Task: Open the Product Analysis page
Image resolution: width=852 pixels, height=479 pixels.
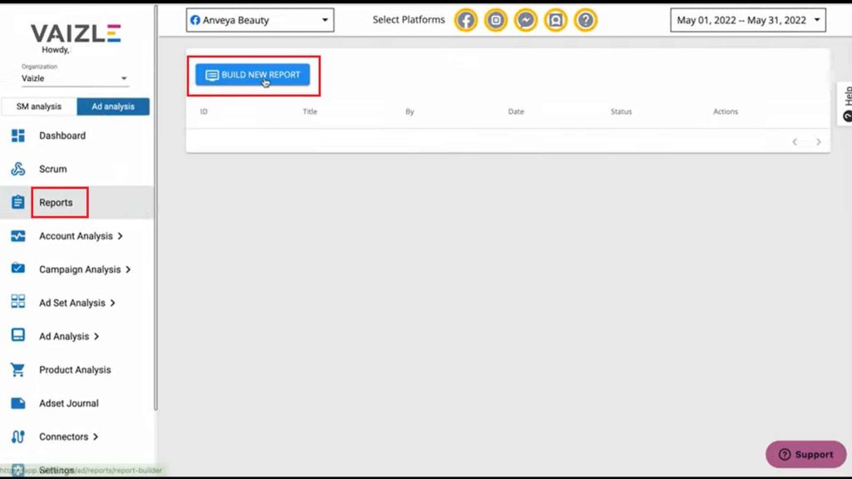Action: 75,370
